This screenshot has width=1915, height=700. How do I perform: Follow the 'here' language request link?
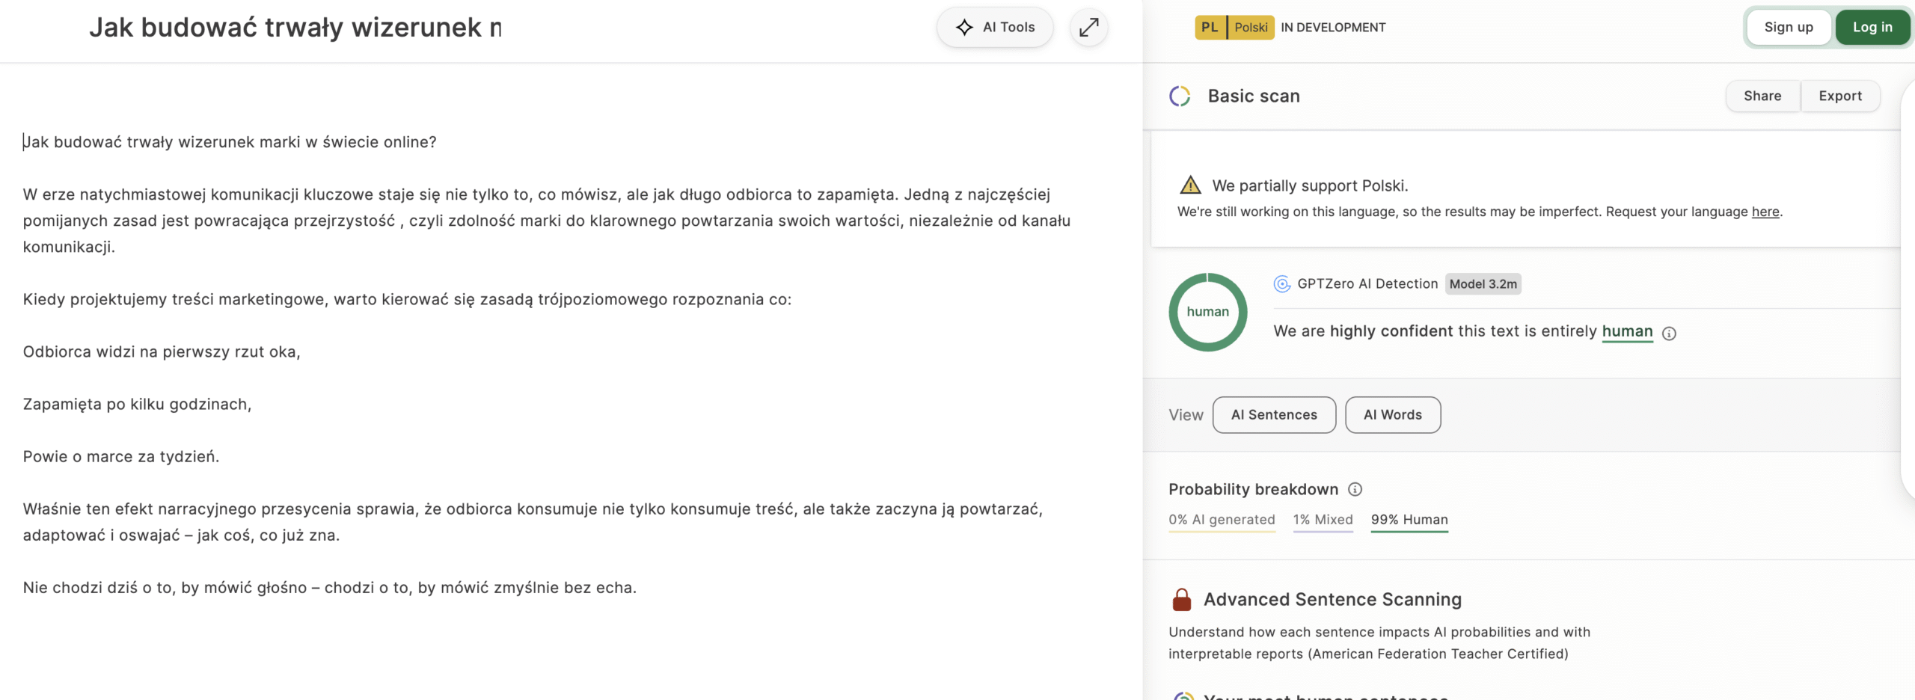(x=1765, y=212)
